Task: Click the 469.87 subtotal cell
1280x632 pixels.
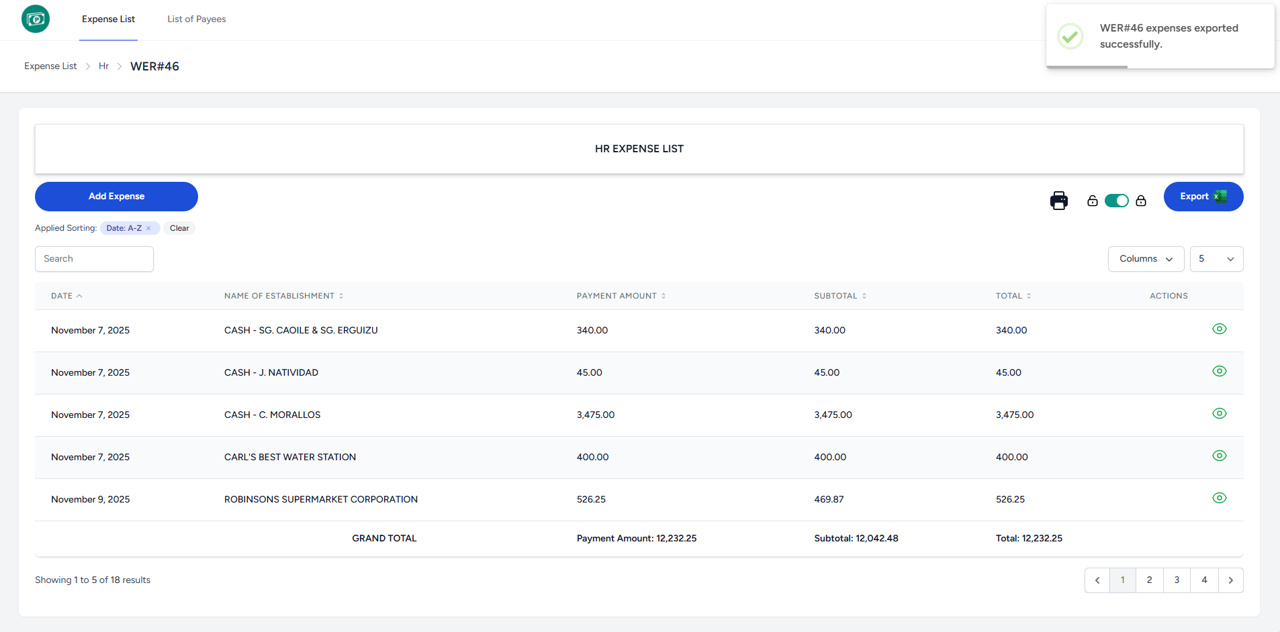Action: [829, 500]
